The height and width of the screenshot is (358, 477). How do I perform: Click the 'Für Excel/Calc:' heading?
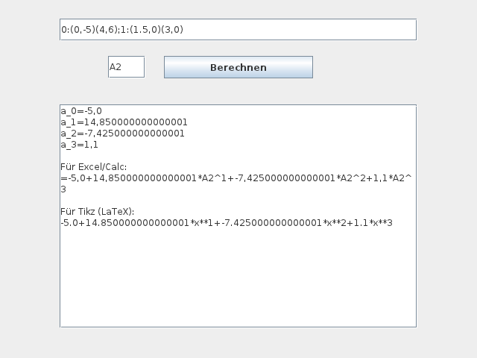point(94,167)
